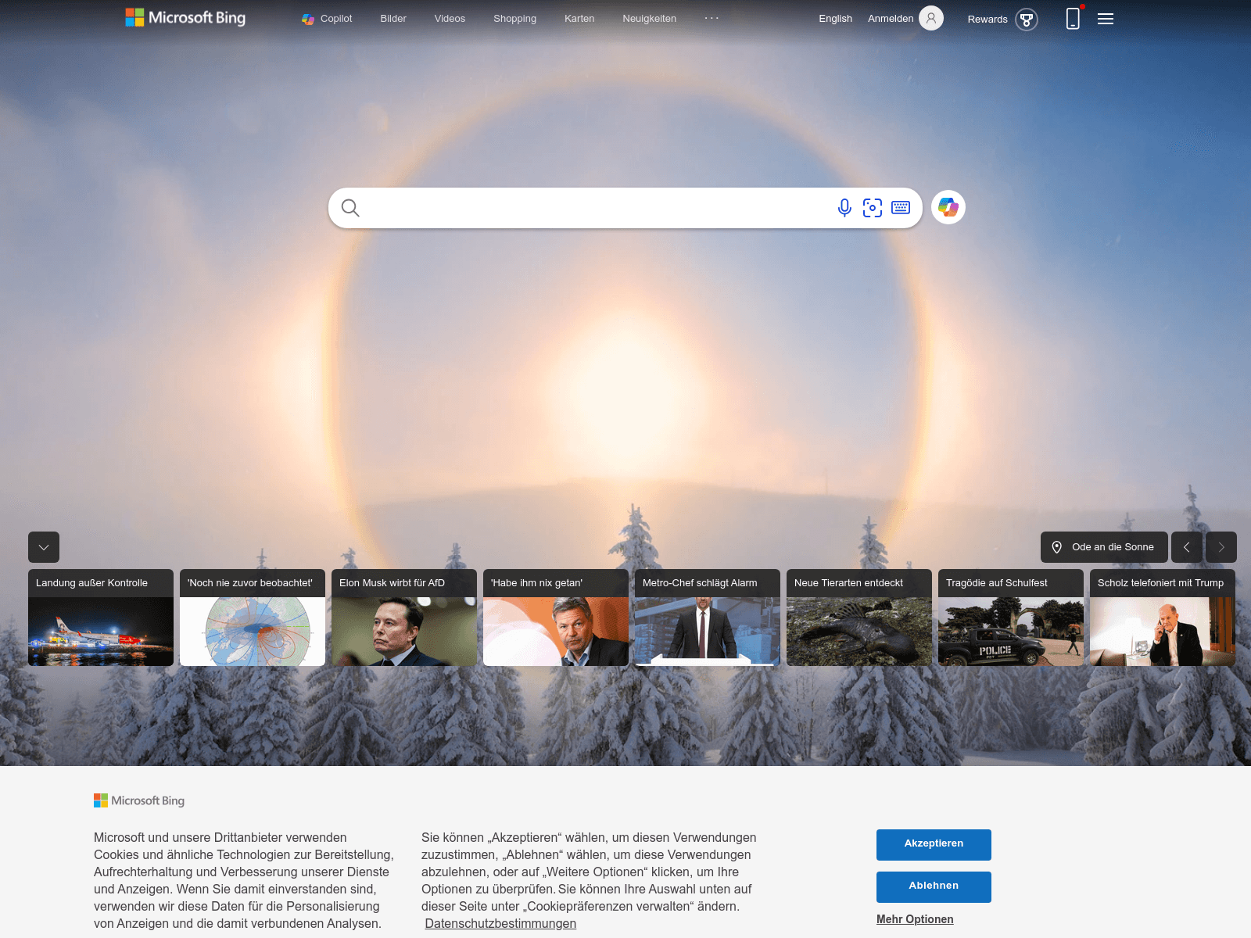Image resolution: width=1251 pixels, height=938 pixels.
Task: Switch language to English
Action: tap(835, 19)
